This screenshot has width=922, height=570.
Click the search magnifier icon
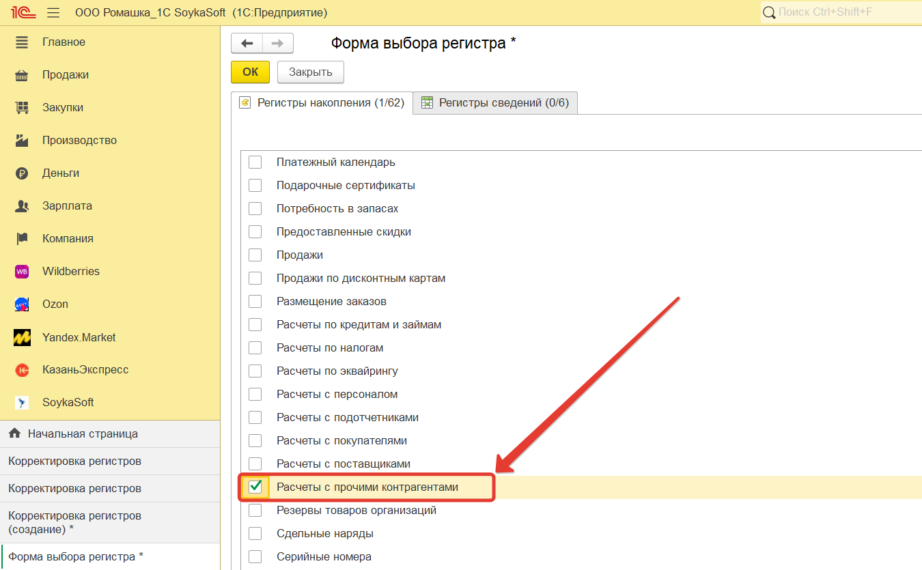(x=769, y=13)
